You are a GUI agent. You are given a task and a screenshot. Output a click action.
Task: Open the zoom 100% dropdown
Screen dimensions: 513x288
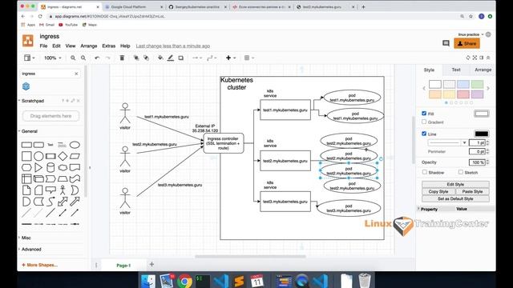click(x=53, y=58)
